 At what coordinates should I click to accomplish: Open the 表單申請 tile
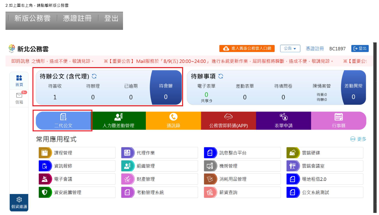click(x=284, y=121)
